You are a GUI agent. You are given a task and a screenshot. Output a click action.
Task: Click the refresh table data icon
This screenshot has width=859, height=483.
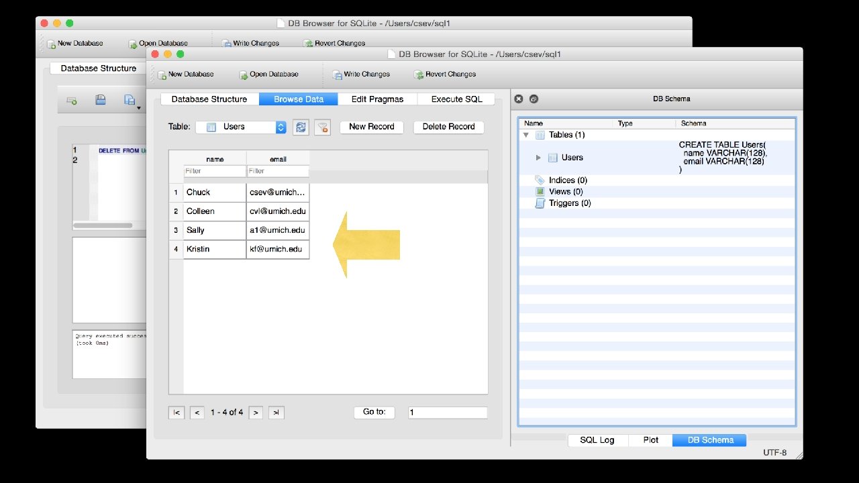point(301,127)
